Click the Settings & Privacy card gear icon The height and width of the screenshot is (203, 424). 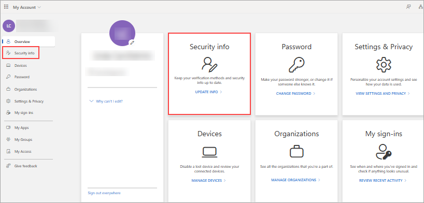(x=384, y=65)
